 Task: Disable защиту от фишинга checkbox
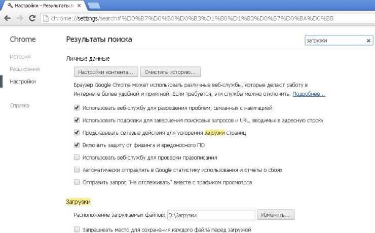(x=77, y=145)
